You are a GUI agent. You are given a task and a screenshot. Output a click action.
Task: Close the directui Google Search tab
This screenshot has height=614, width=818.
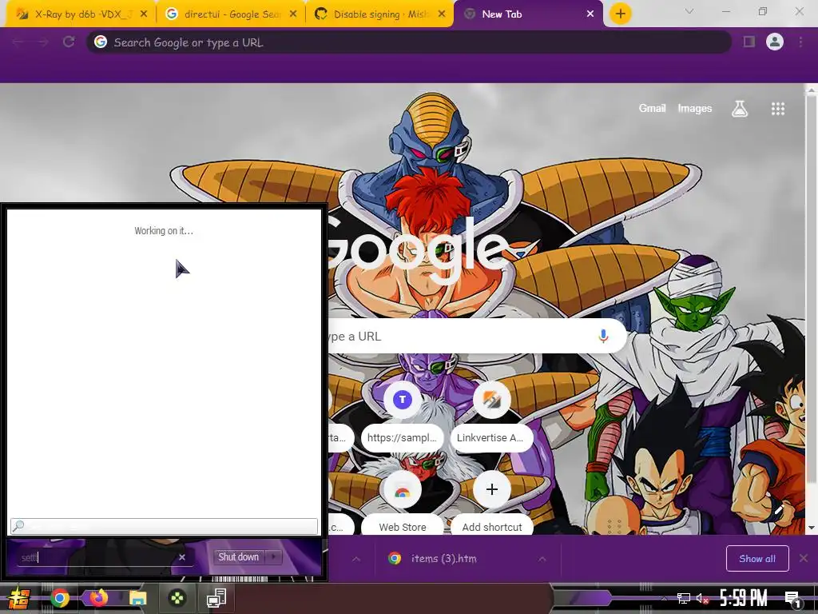293,14
